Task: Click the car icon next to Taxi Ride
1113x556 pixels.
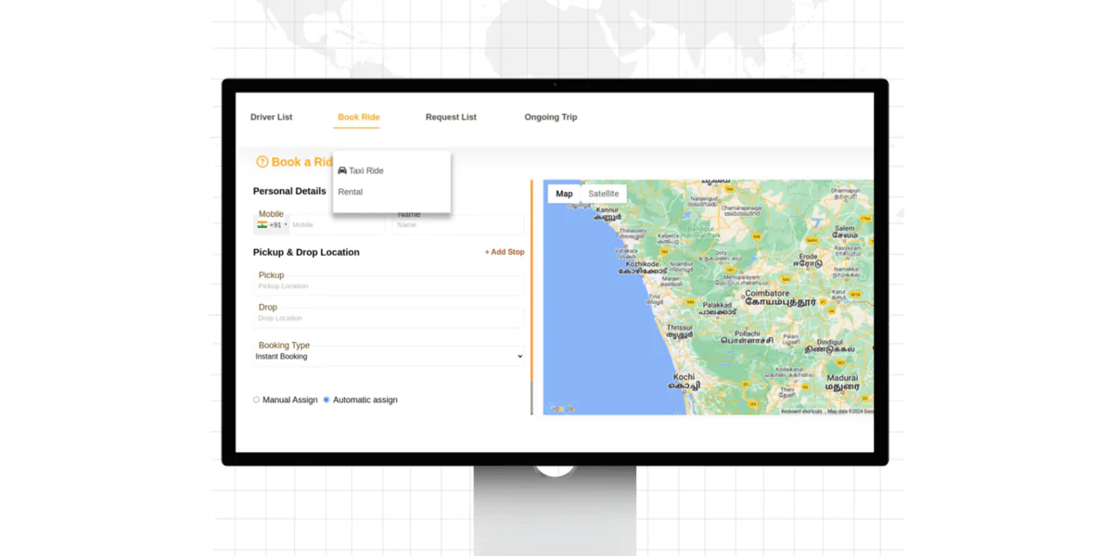Action: 342,171
